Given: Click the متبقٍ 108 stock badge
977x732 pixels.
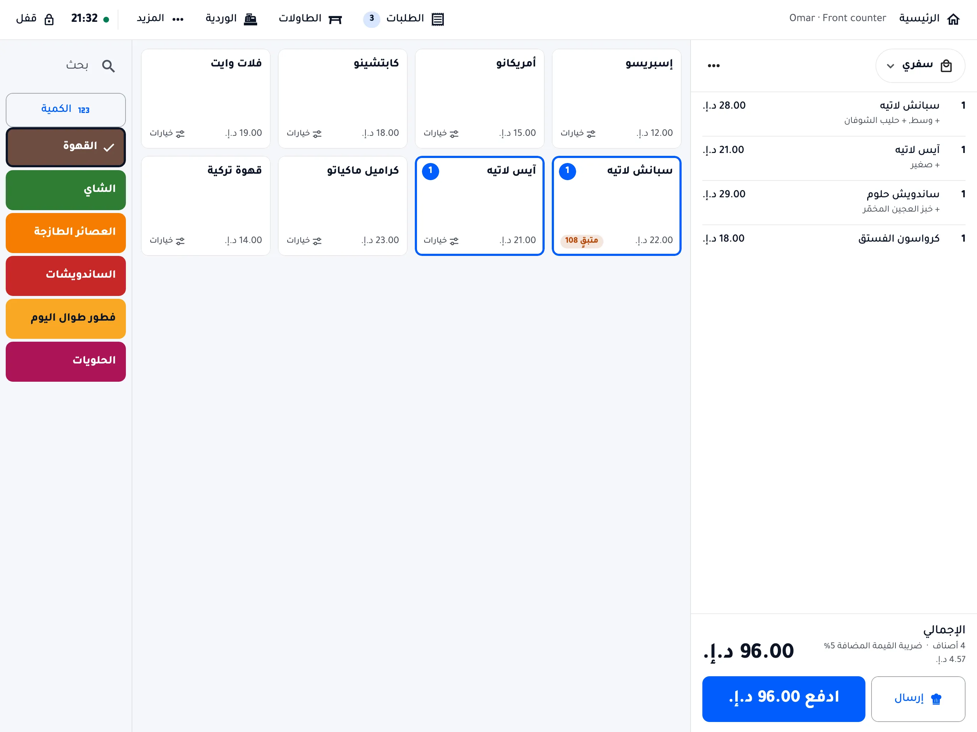Looking at the screenshot, I should (581, 241).
